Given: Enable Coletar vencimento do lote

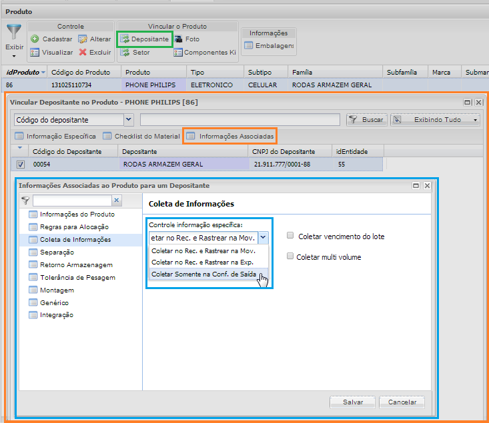Looking at the screenshot, I should tap(290, 236).
